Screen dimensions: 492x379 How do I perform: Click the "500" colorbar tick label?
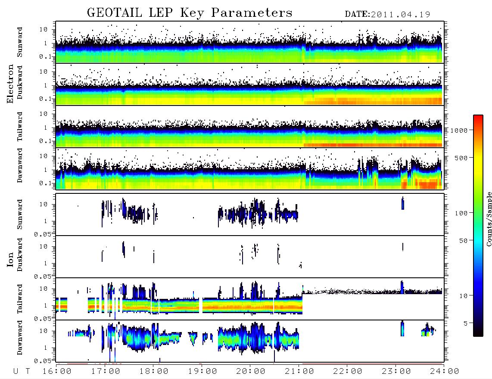[x=461, y=158]
